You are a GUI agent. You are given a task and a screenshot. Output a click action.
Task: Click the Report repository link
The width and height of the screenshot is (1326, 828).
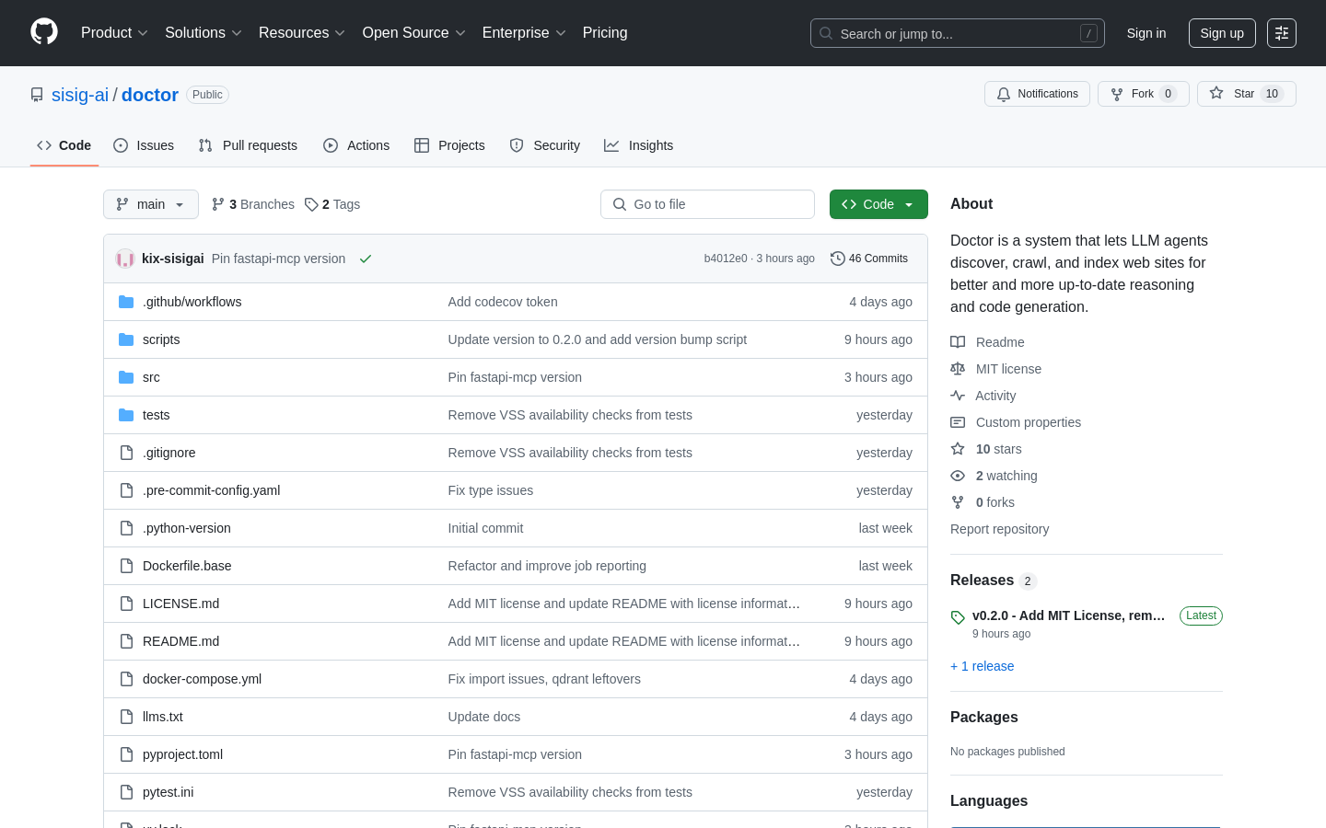coord(999,529)
